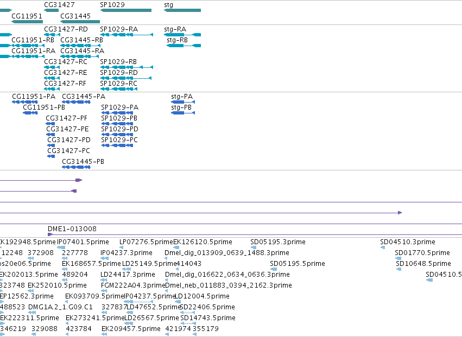This screenshot has height=337, width=462.
Task: Click EST label EK126120.5prime
Action: point(202,242)
